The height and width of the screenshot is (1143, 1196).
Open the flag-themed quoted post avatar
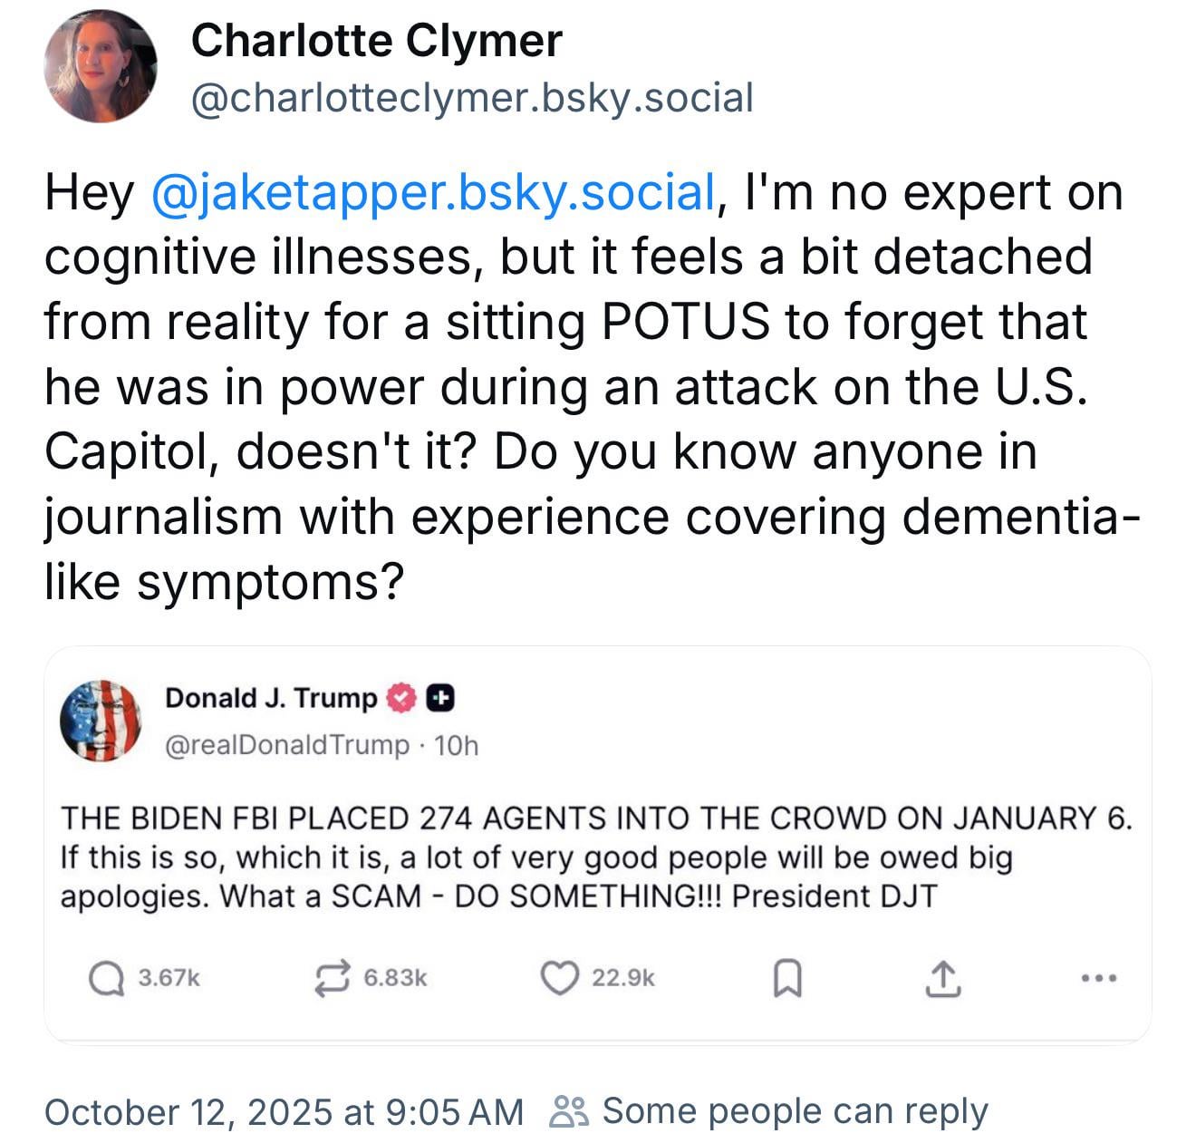click(101, 721)
